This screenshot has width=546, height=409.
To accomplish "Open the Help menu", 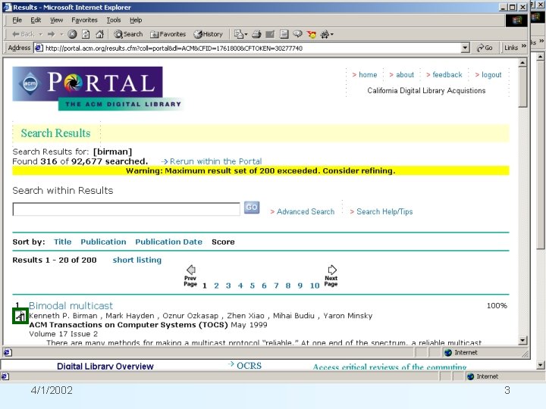I will pyautogui.click(x=136, y=20).
